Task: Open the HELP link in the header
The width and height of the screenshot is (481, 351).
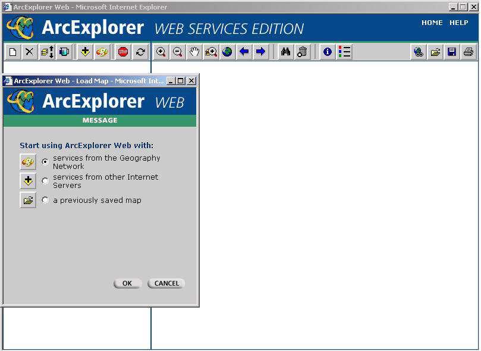Action: click(x=458, y=23)
